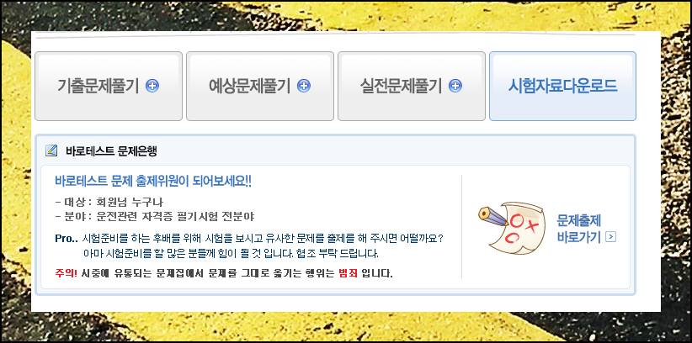Open the 바로테스트 문제 출제위원이 되어보세요 headline link
This screenshot has width=692, height=343.
(153, 182)
